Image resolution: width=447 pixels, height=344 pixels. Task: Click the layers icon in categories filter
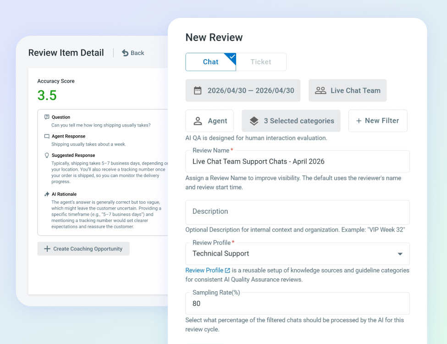point(254,121)
